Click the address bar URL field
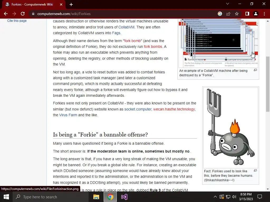This screenshot has width=270, height=202. [124, 14]
